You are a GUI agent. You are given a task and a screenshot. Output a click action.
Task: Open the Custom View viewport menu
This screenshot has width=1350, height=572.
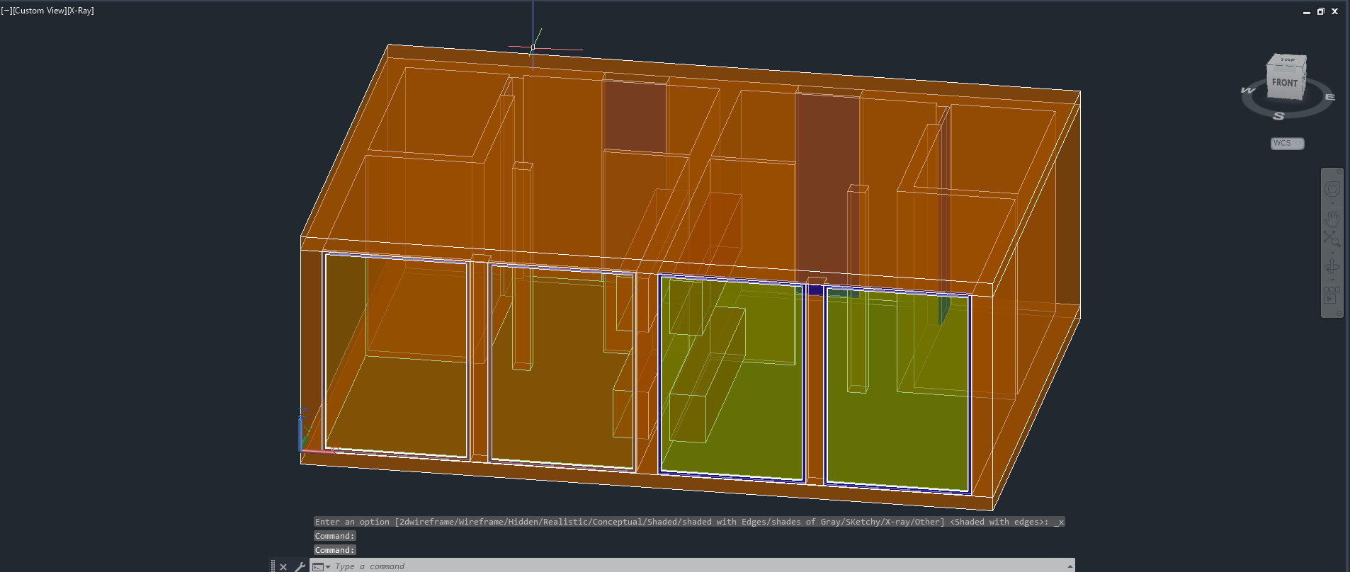click(38, 11)
